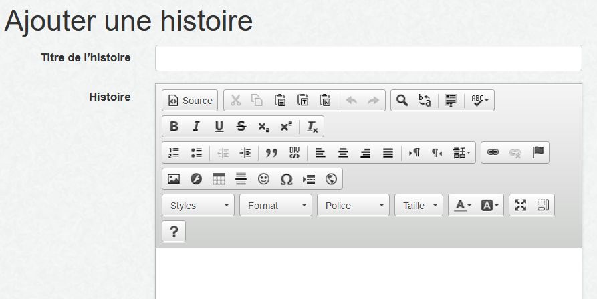Apply strikethrough to text
Image resolution: width=597 pixels, height=299 pixels.
241,127
